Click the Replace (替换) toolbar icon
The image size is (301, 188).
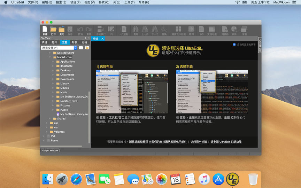(x=164, y=29)
